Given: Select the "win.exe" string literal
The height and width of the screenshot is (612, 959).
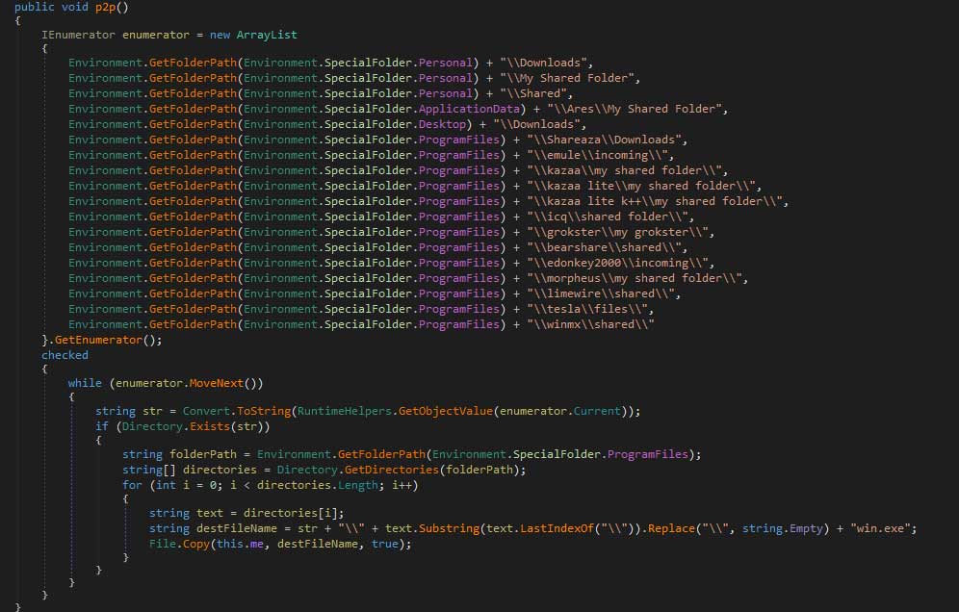Looking at the screenshot, I should coord(881,528).
